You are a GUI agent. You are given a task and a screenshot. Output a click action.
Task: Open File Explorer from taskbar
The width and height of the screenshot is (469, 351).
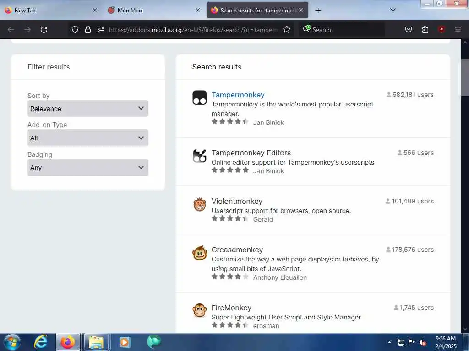(96, 342)
